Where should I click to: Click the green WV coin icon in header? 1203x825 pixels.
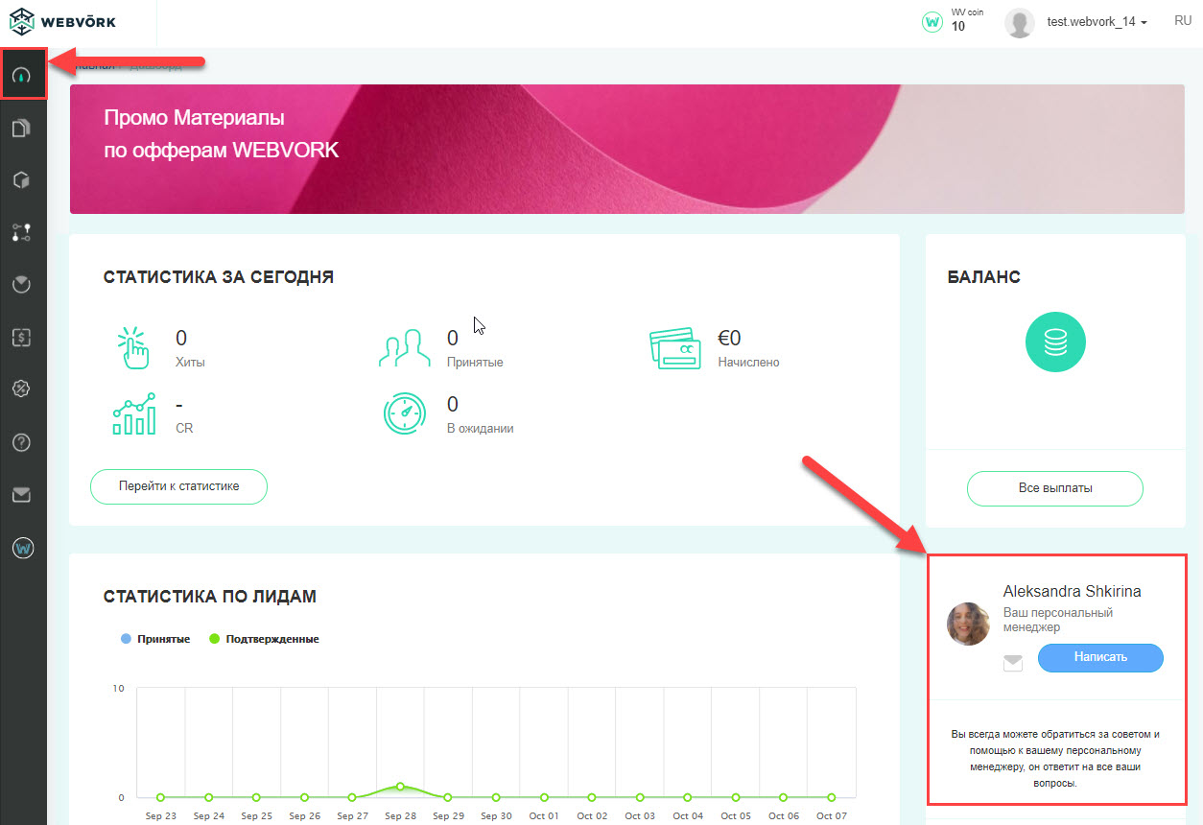[932, 21]
